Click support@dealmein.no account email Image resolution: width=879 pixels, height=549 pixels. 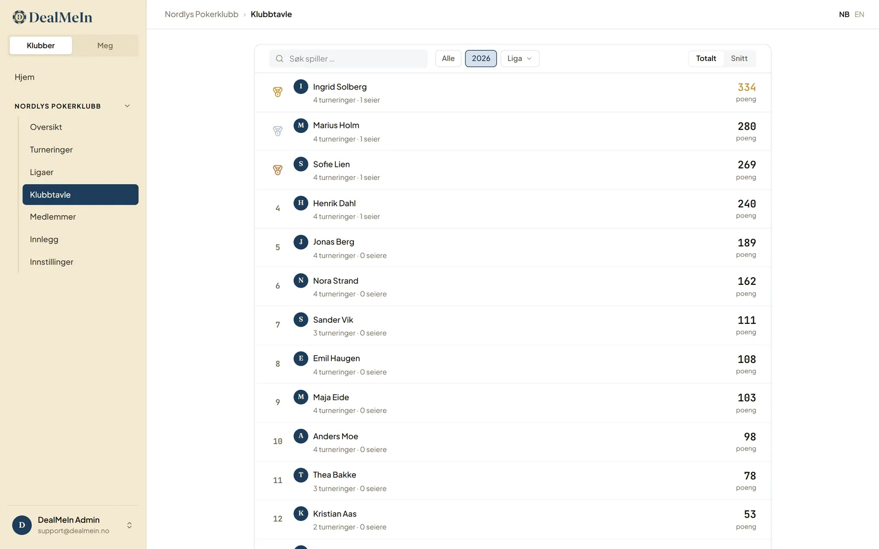[74, 531]
